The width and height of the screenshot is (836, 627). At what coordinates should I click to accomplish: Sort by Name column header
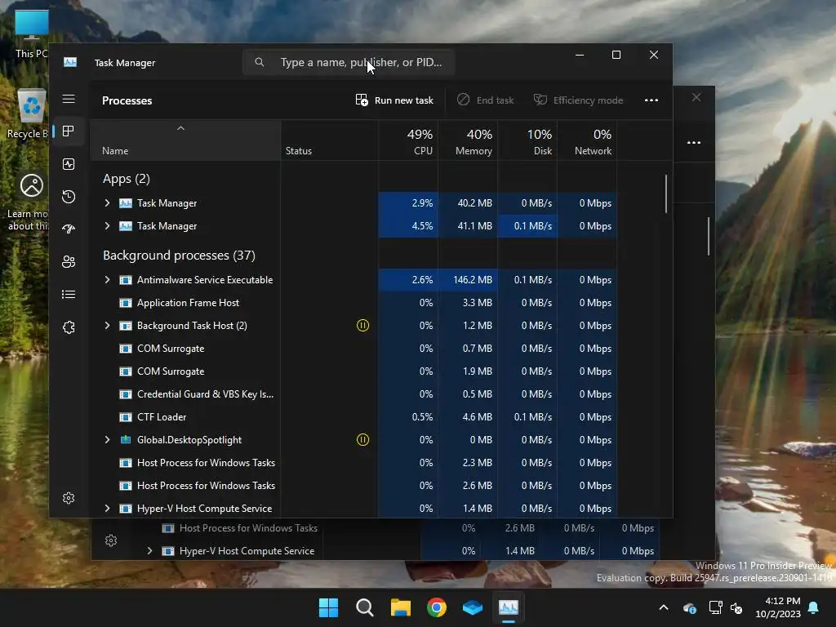click(185, 141)
